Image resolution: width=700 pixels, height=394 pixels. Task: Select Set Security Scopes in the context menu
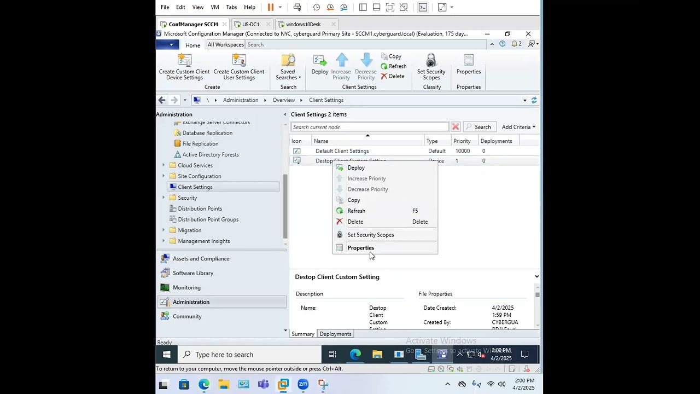click(385, 235)
